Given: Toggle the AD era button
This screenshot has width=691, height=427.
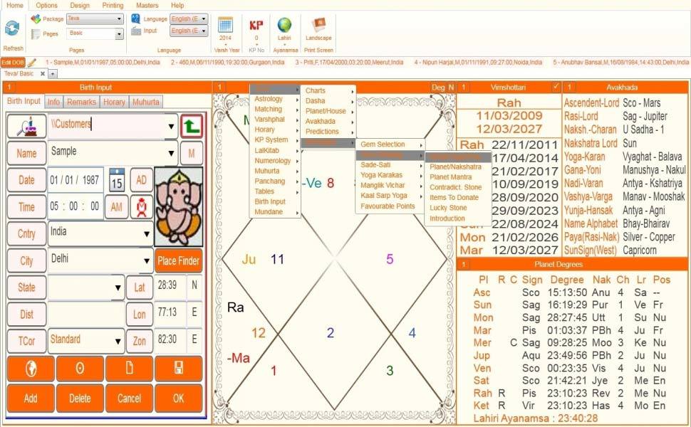Looking at the screenshot, I should tap(142, 179).
